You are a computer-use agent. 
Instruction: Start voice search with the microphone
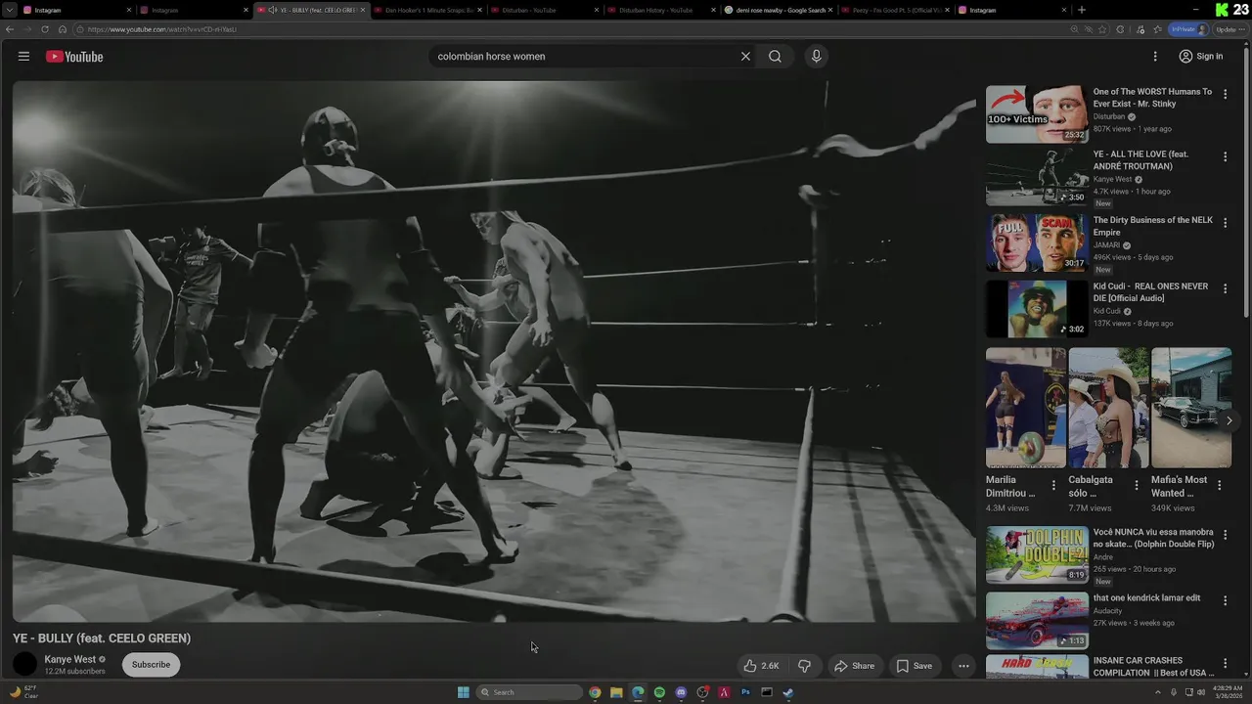(816, 57)
